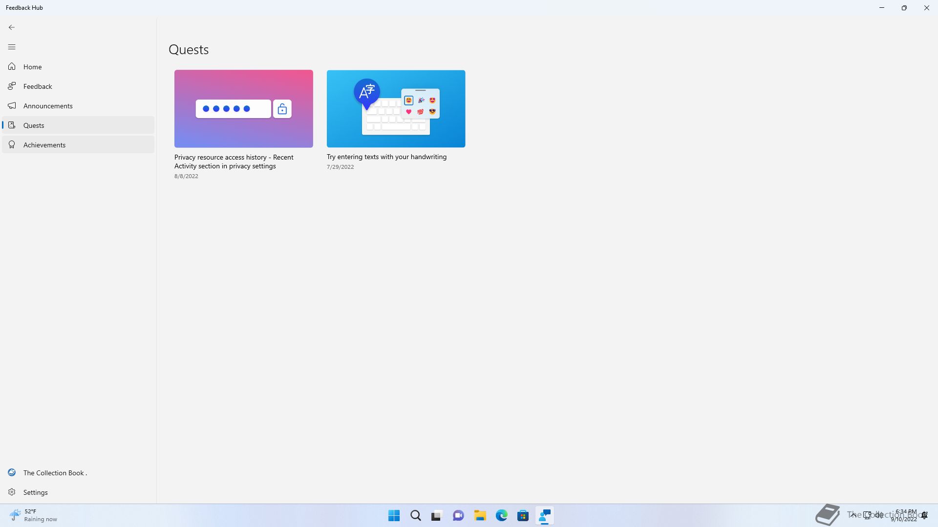938x527 pixels.
Task: Click Feedback Hub taskbar icon
Action: (544, 515)
